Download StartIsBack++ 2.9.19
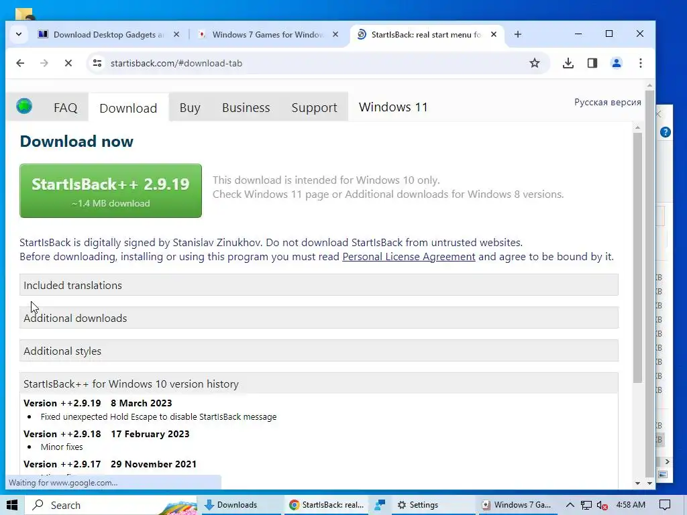The height and width of the screenshot is (515, 687). tap(111, 190)
